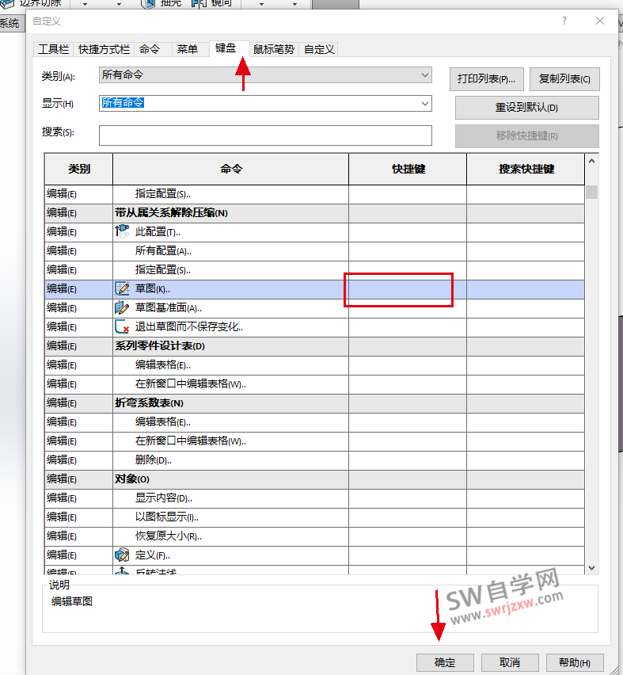
Task: Click 重设到默认(D) reset button
Action: (x=527, y=107)
